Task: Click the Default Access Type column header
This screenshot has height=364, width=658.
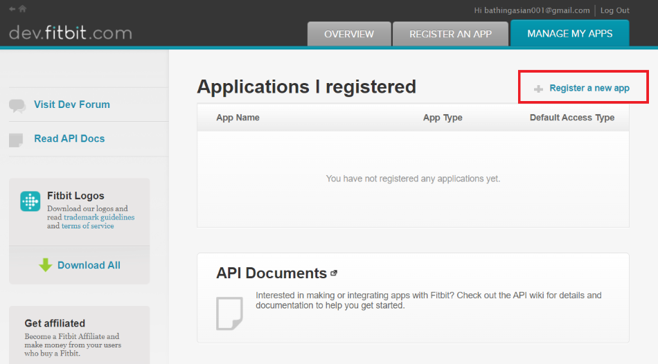Action: click(572, 118)
